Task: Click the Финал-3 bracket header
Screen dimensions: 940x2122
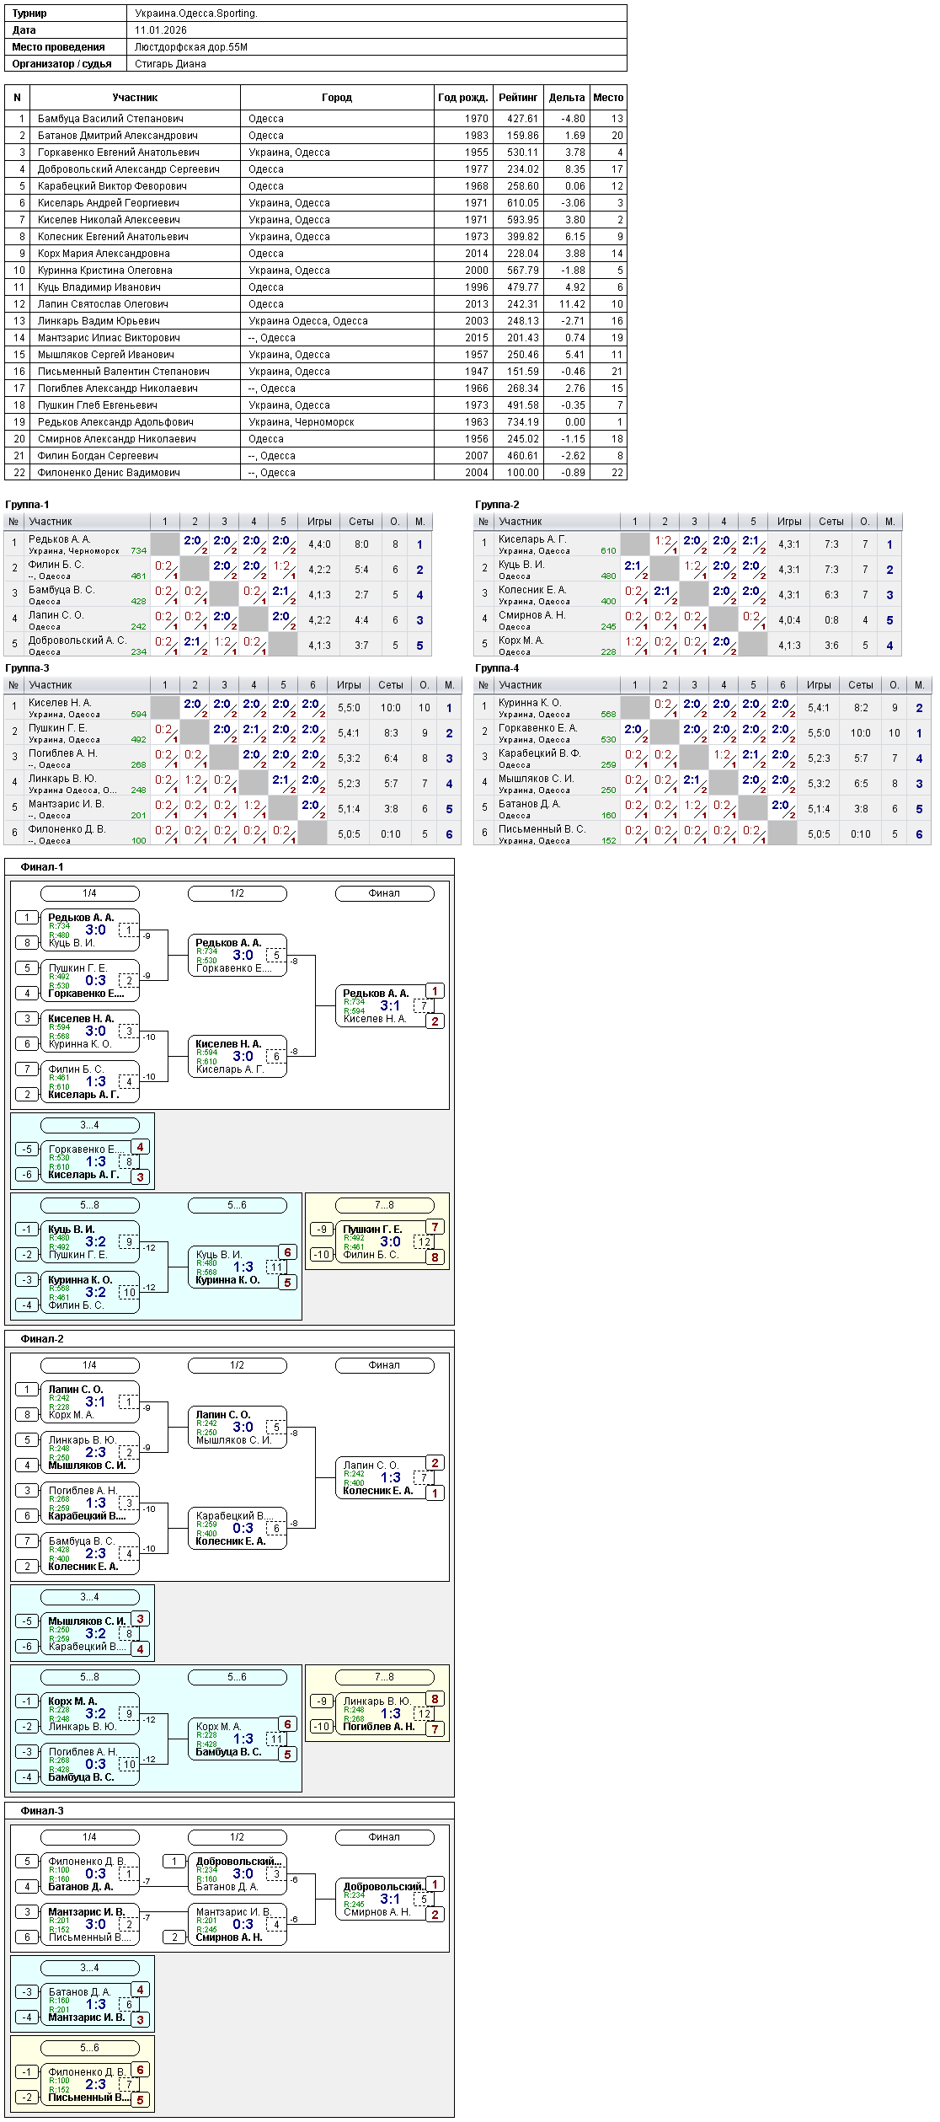Action: 42,1811
